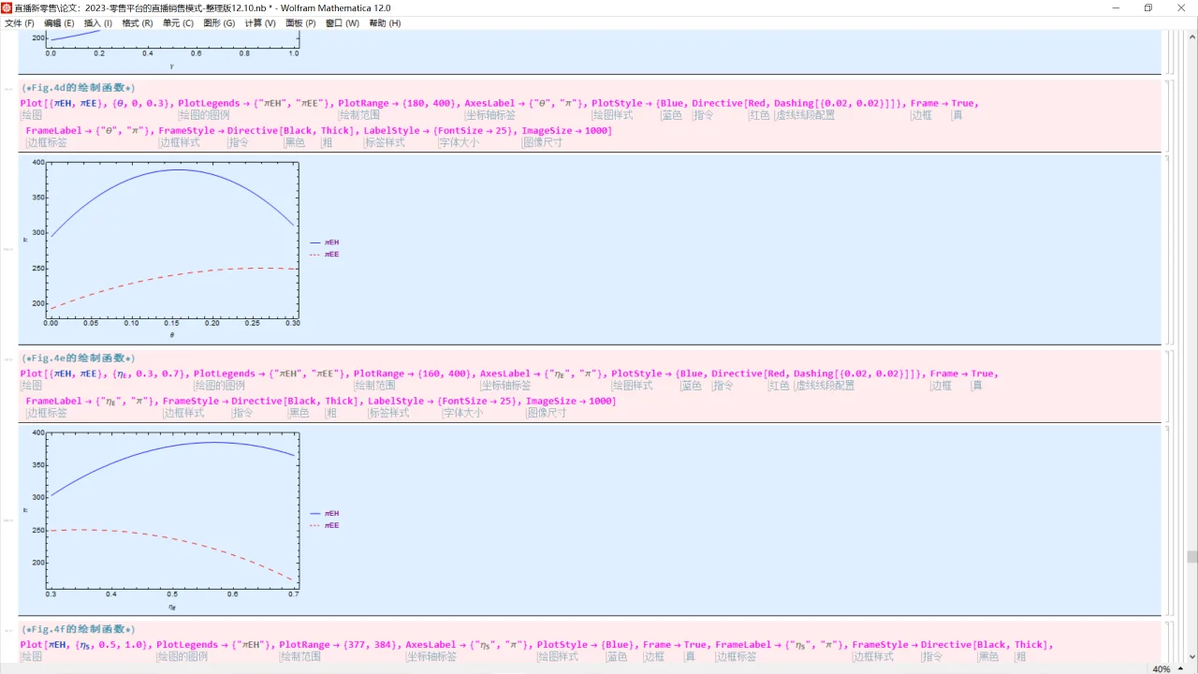Open the 计算 (V) menu
This screenshot has width=1198, height=674.
[x=260, y=23]
